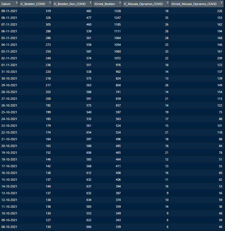Viewport: 225px width, 231px height.
Task: Sort by Kliniek_Bedden column arrows
Action: 120,3
